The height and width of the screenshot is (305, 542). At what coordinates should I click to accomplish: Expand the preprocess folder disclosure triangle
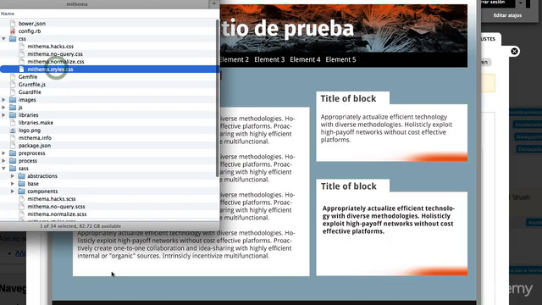pos(3,153)
